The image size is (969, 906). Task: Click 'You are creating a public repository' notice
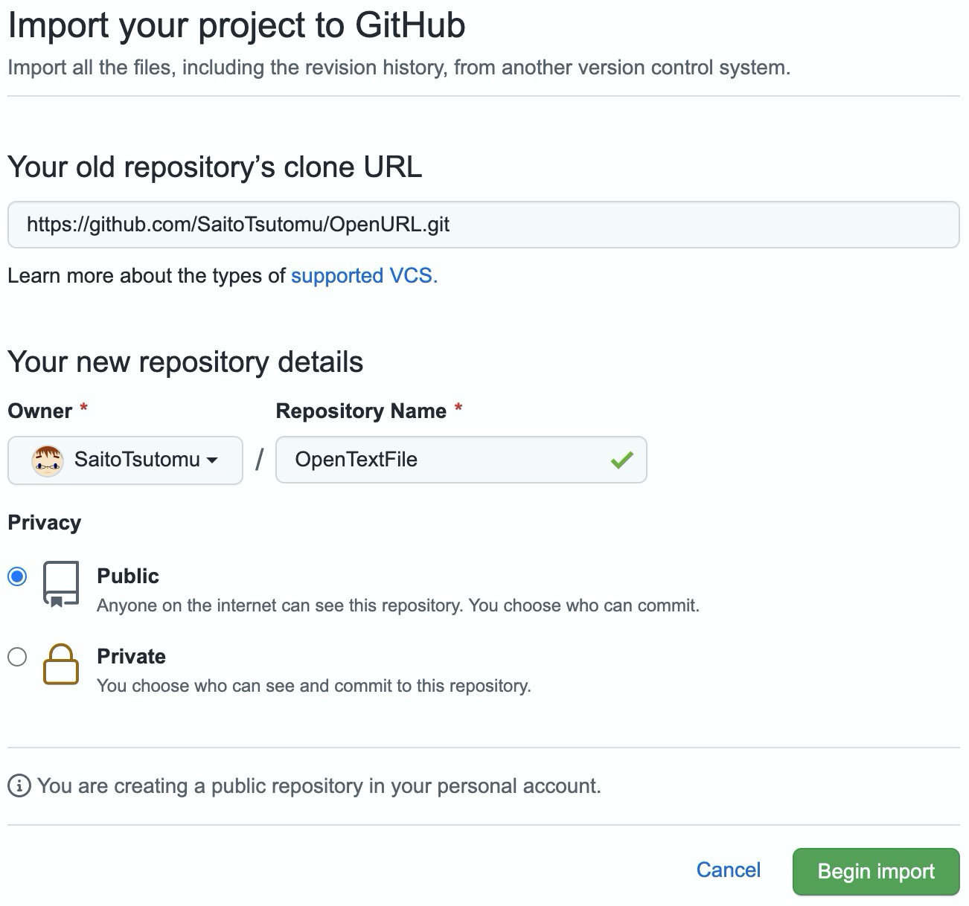[319, 786]
